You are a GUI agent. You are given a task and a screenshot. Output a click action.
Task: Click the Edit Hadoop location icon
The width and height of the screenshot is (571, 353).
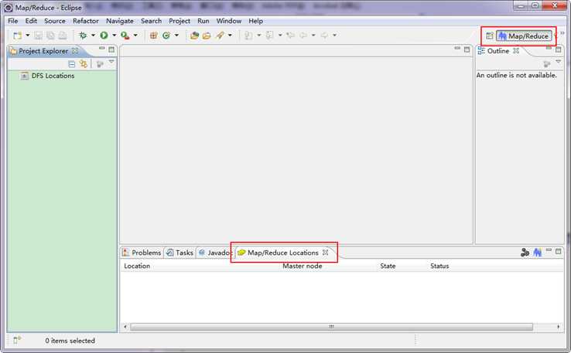click(x=525, y=253)
